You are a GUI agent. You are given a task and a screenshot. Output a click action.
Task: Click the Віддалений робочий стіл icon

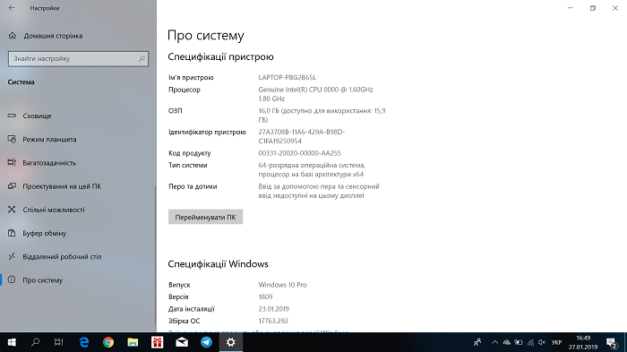12,256
